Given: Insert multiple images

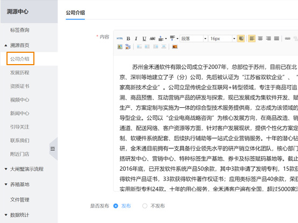Looking at the screenshot, I should click(x=128, y=47).
